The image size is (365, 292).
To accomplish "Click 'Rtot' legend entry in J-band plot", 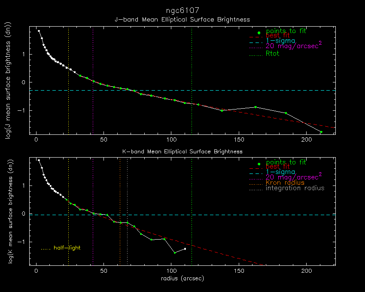I will click(x=272, y=54).
